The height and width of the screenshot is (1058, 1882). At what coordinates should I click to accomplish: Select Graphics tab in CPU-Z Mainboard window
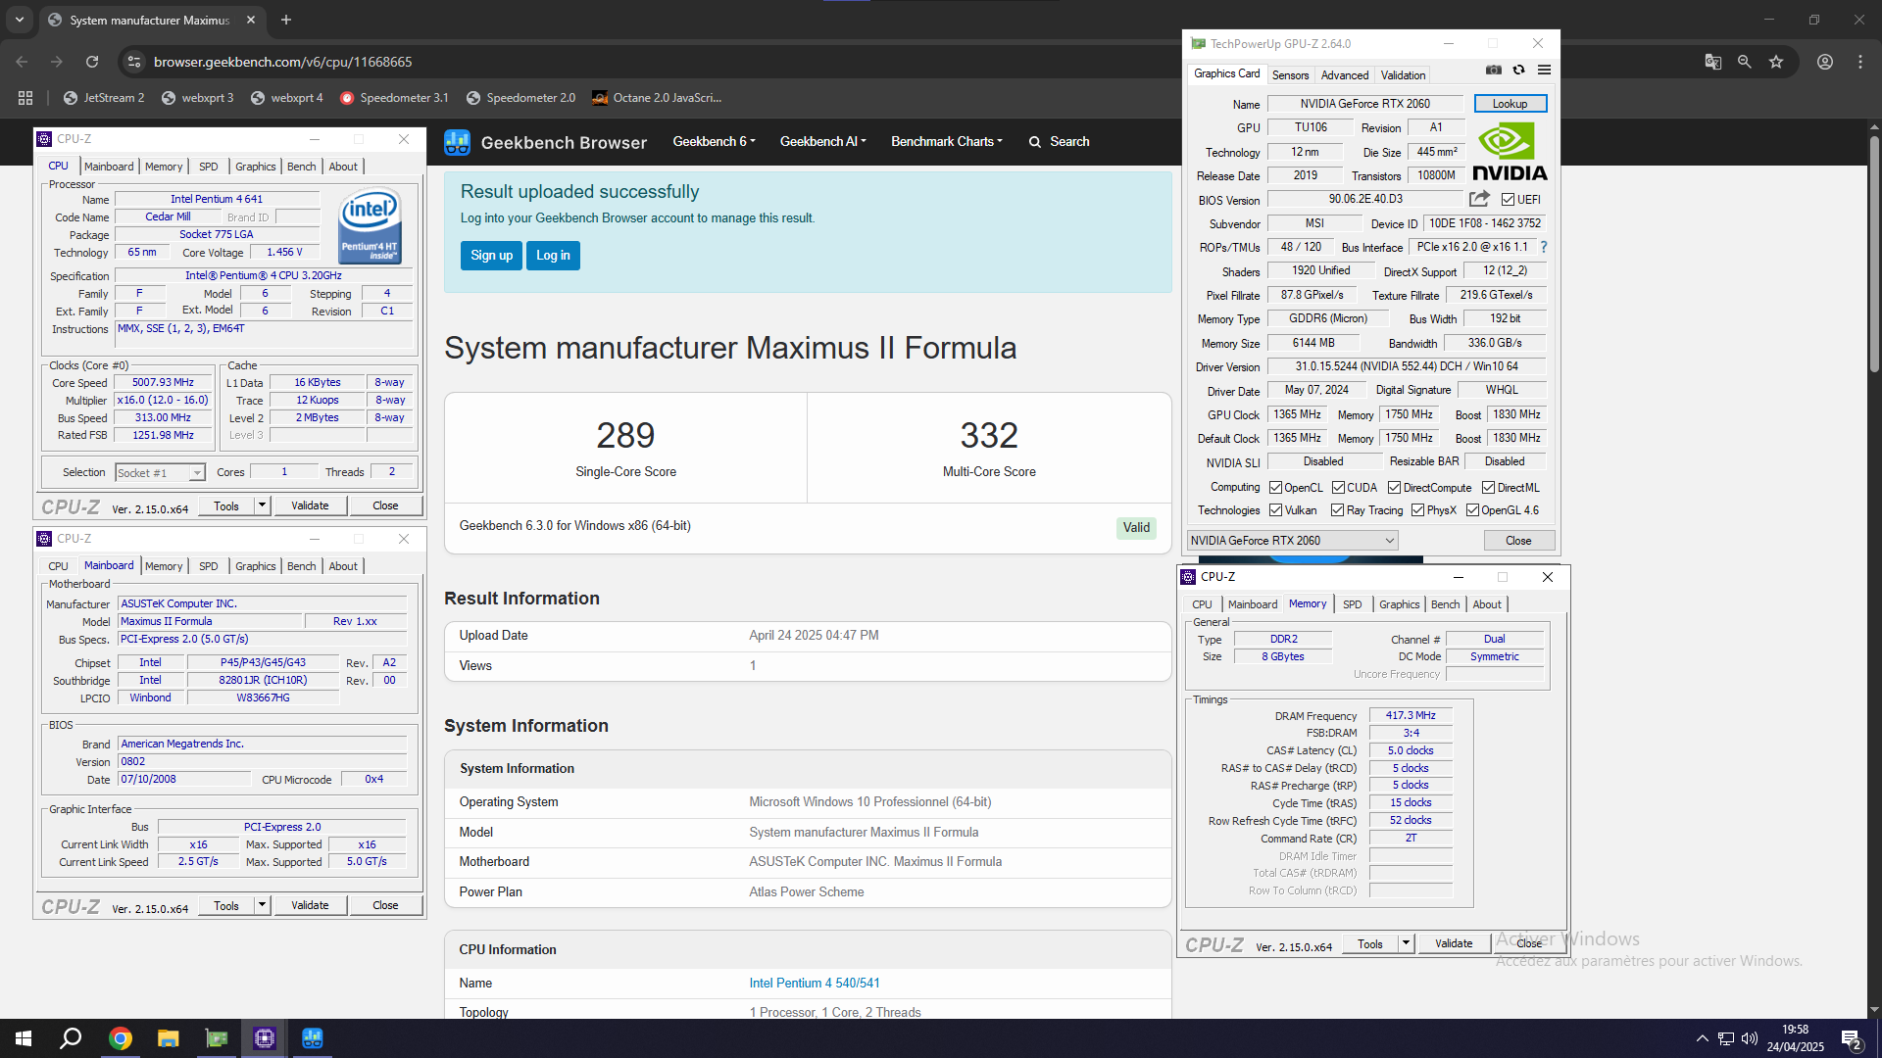coord(255,566)
